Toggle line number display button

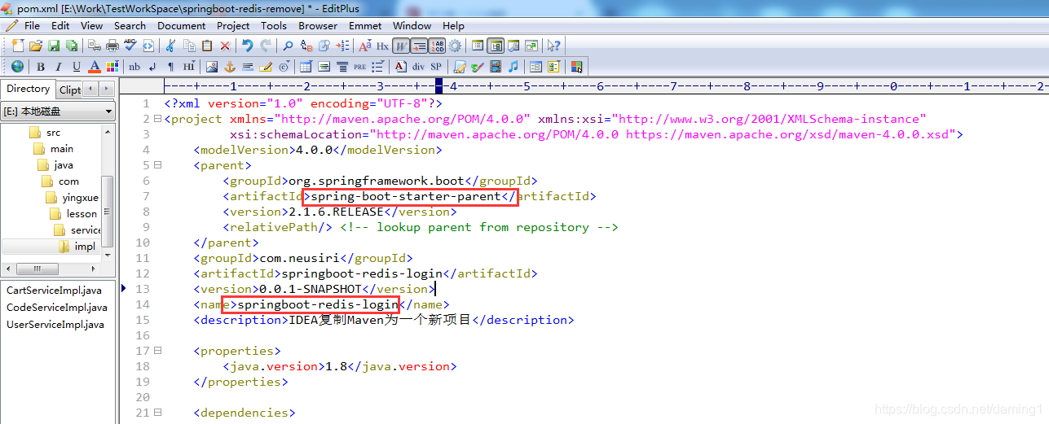click(x=437, y=46)
